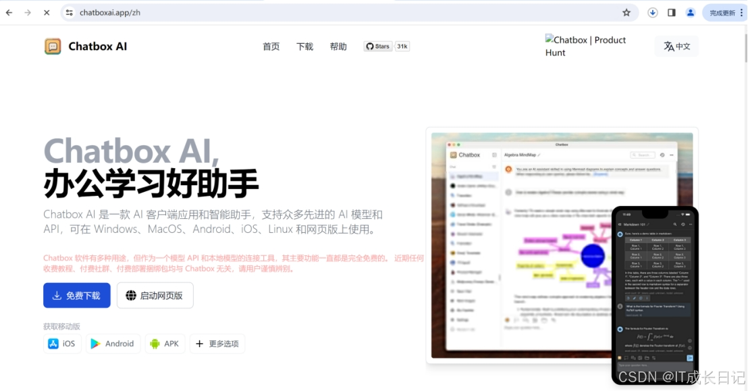This screenshot has width=748, height=391.
Task: Click the 31k star count
Action: click(x=402, y=47)
